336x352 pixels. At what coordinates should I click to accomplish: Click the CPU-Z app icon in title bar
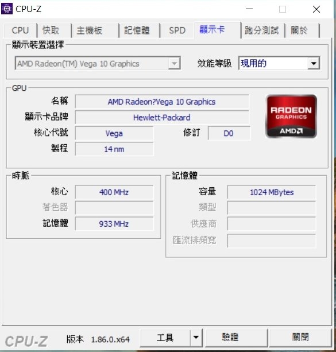tap(7, 9)
